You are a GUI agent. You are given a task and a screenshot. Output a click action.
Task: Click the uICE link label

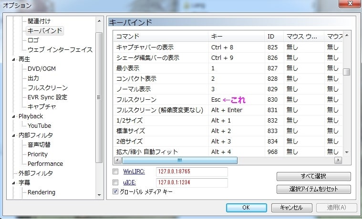pos(129,182)
